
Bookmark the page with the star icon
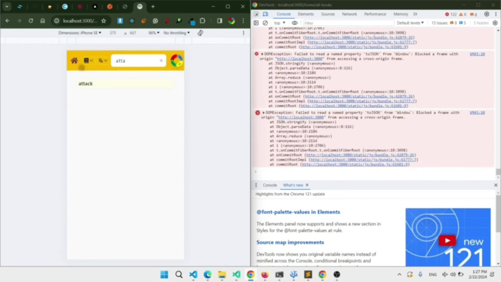(104, 21)
